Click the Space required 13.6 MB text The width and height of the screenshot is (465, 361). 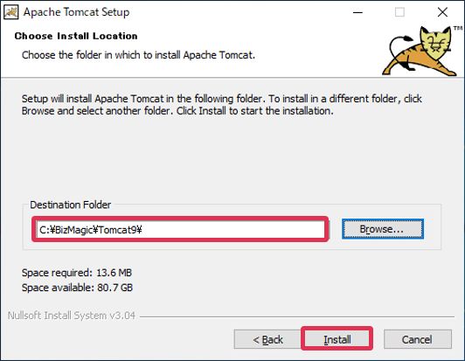[x=77, y=273]
